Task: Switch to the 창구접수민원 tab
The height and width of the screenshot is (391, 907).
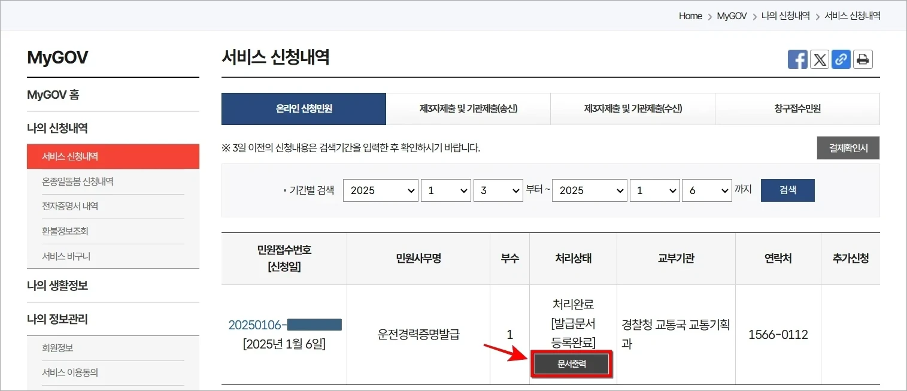Action: [x=797, y=108]
